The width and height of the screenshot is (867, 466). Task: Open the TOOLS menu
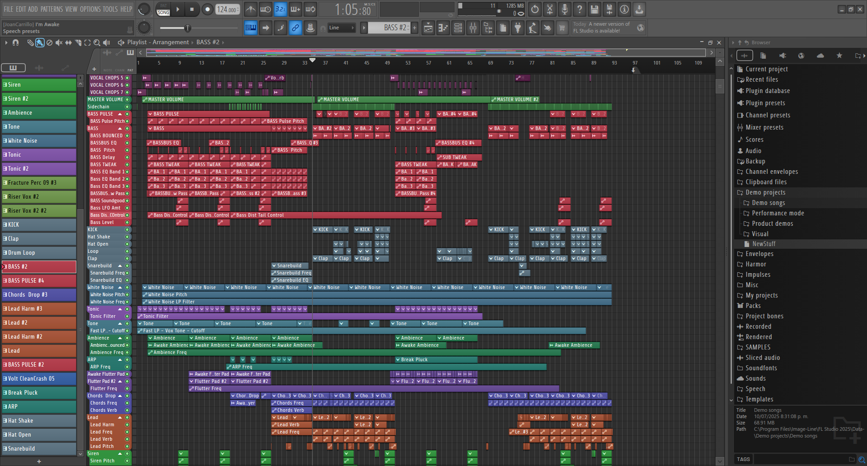110,9
